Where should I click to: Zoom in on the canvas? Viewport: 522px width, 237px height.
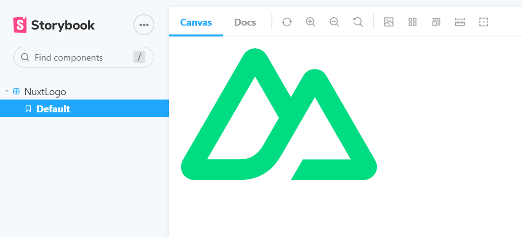pos(310,22)
